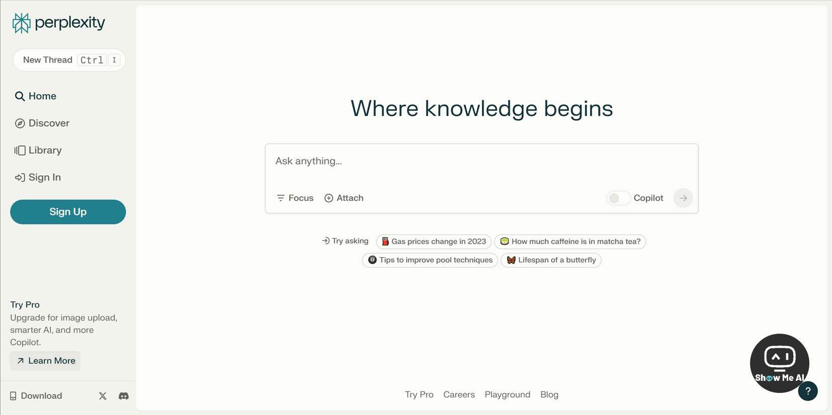Open the X (Twitter) icon

[x=103, y=396]
